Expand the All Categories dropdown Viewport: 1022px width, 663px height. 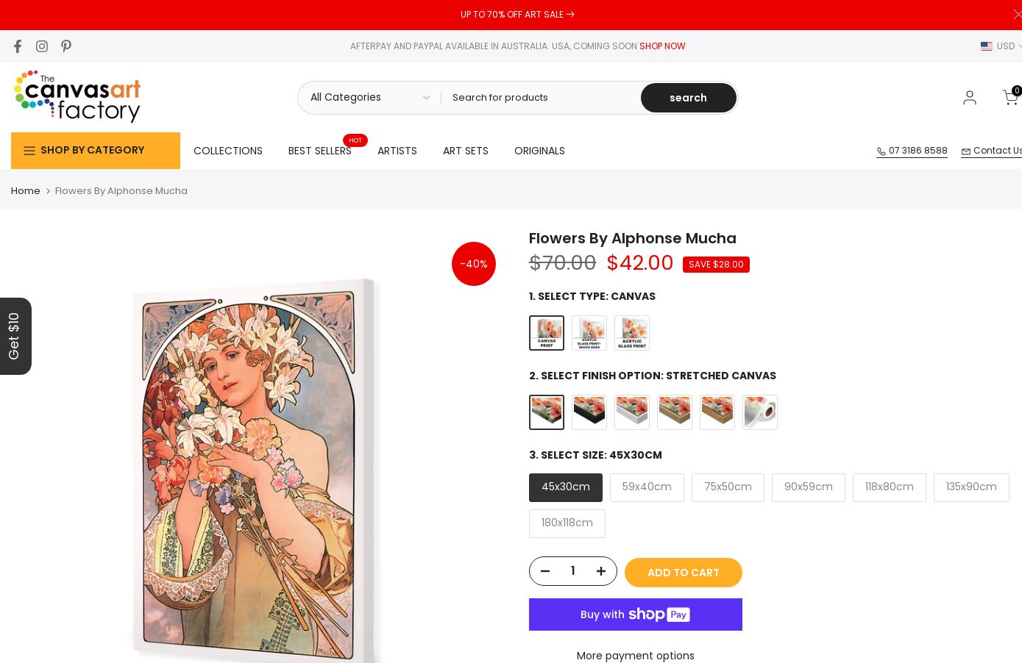click(369, 98)
